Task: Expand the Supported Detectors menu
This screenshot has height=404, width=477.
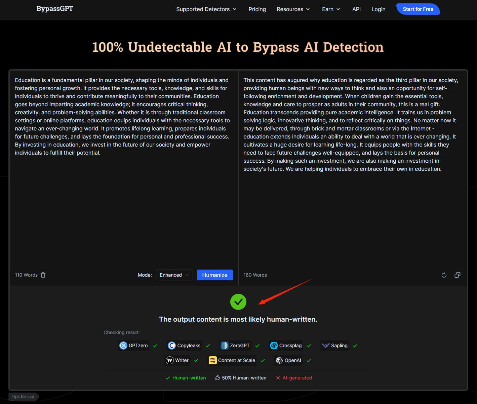Action: click(x=206, y=9)
